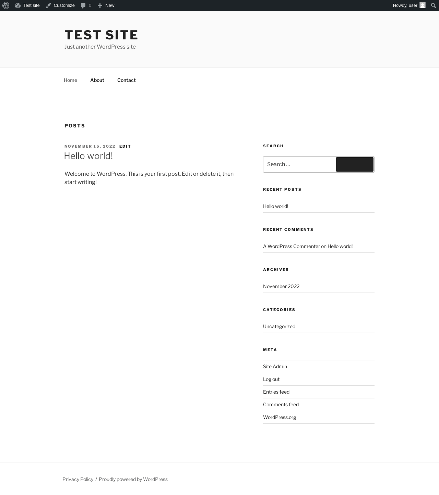Click the New plus icon
The image size is (439, 495).
[100, 5]
